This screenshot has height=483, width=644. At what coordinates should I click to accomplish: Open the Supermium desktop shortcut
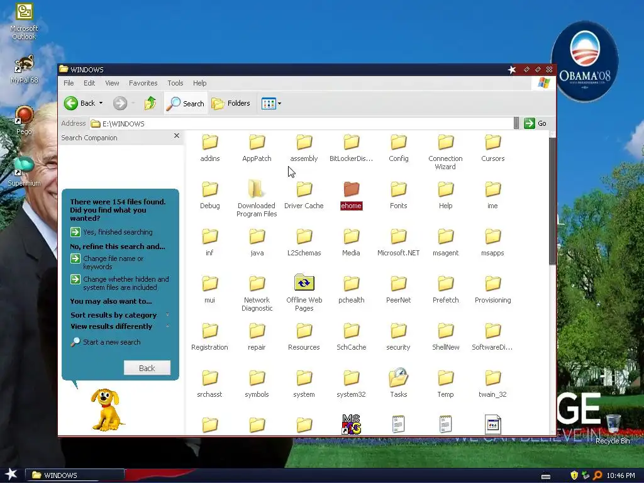tap(24, 172)
